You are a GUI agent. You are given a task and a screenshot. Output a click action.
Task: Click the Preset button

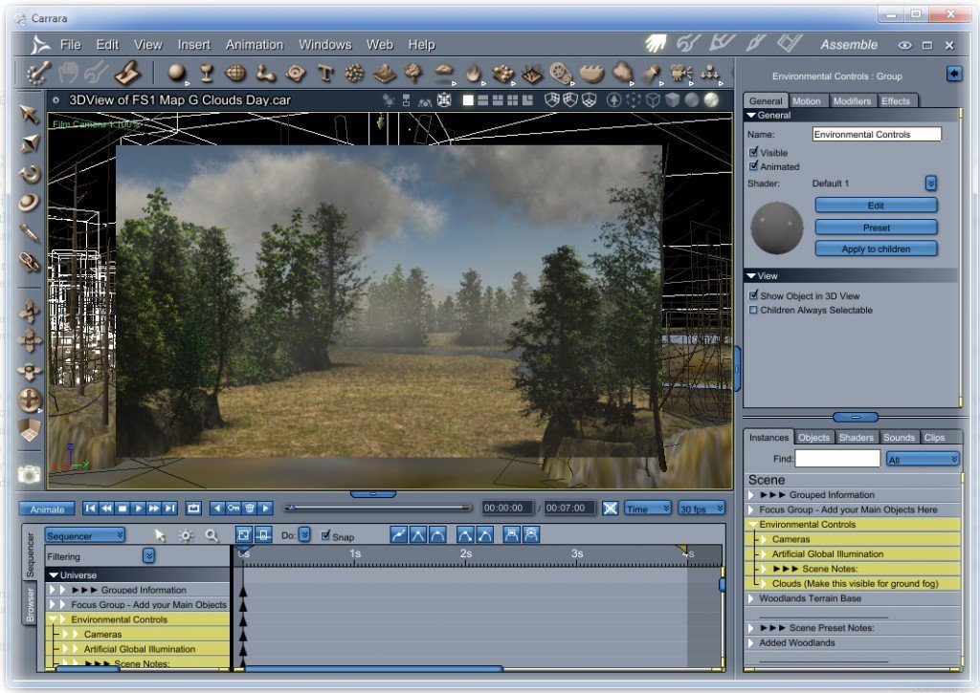pyautogui.click(x=876, y=227)
